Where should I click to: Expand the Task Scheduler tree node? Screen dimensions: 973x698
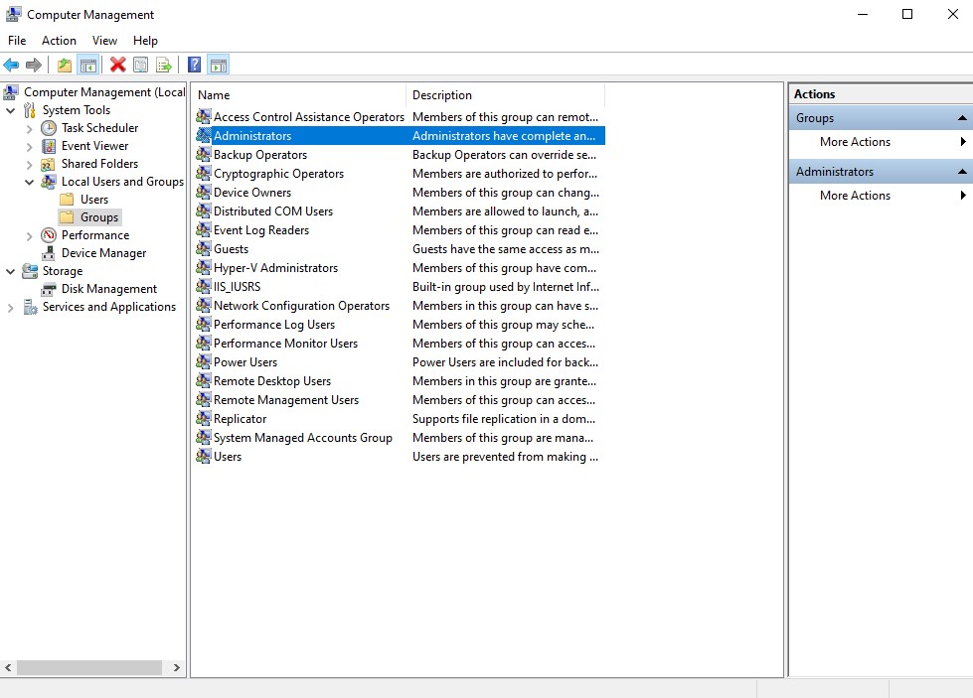[31, 127]
